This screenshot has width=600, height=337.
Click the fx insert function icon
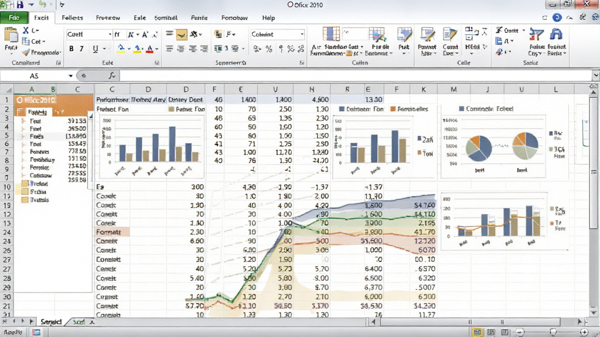[112, 75]
